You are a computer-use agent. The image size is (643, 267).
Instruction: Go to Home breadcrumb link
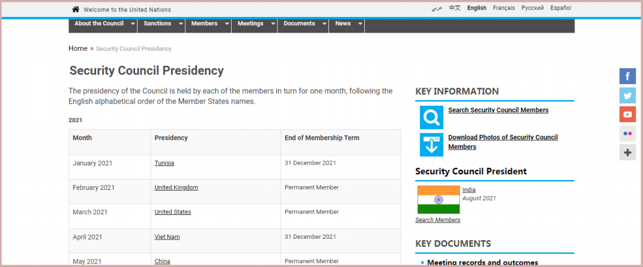pyautogui.click(x=78, y=48)
